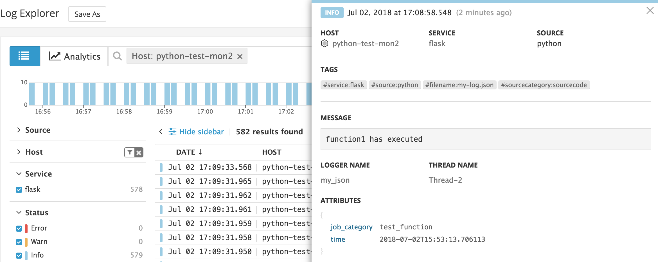Uncheck the flask service checkbox

click(19, 189)
